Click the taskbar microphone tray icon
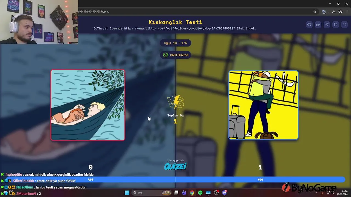 pos(322,193)
